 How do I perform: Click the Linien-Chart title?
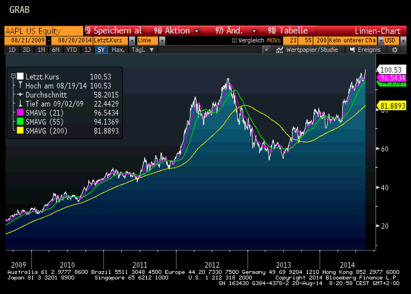tap(377, 31)
